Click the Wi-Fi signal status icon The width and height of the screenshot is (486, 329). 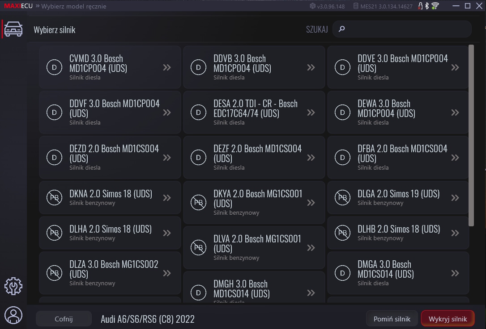pos(435,6)
